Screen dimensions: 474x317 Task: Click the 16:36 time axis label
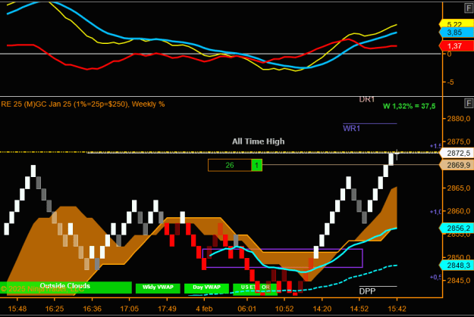[92, 309]
